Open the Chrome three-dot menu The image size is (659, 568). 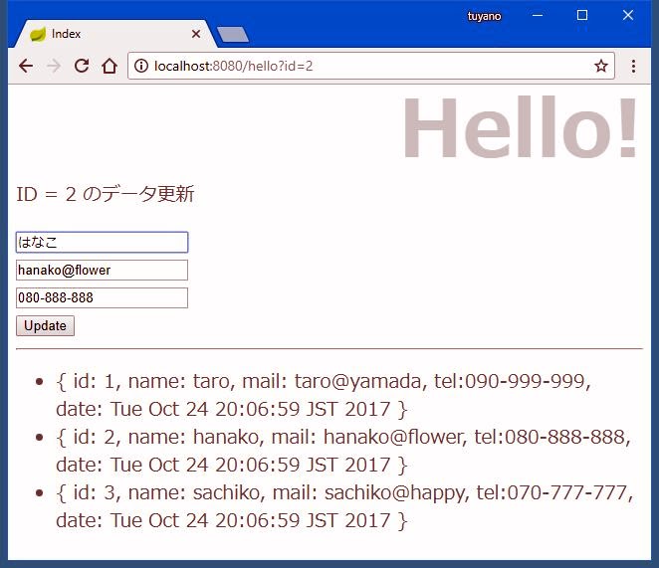[x=633, y=66]
